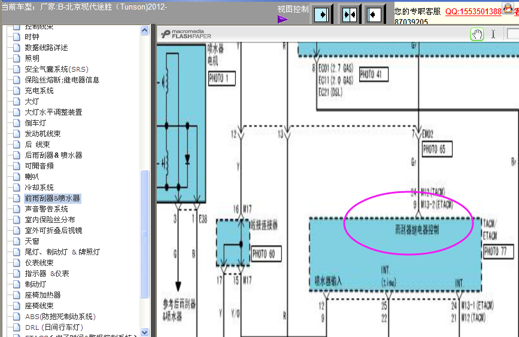Select the FlashPaper text selection cursor tool
This screenshot has width=519, height=337.
493,34
